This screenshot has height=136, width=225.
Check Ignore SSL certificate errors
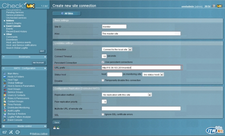pyautogui.click(x=103, y=114)
